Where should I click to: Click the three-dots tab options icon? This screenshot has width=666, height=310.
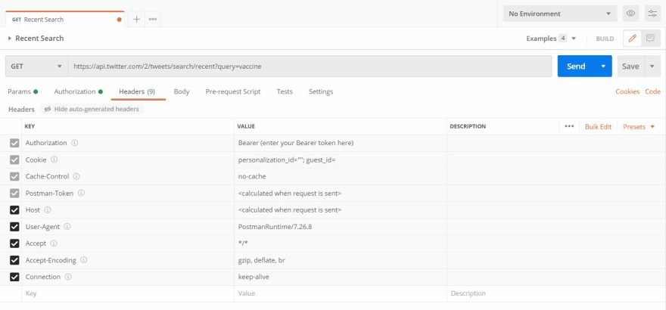click(x=152, y=19)
